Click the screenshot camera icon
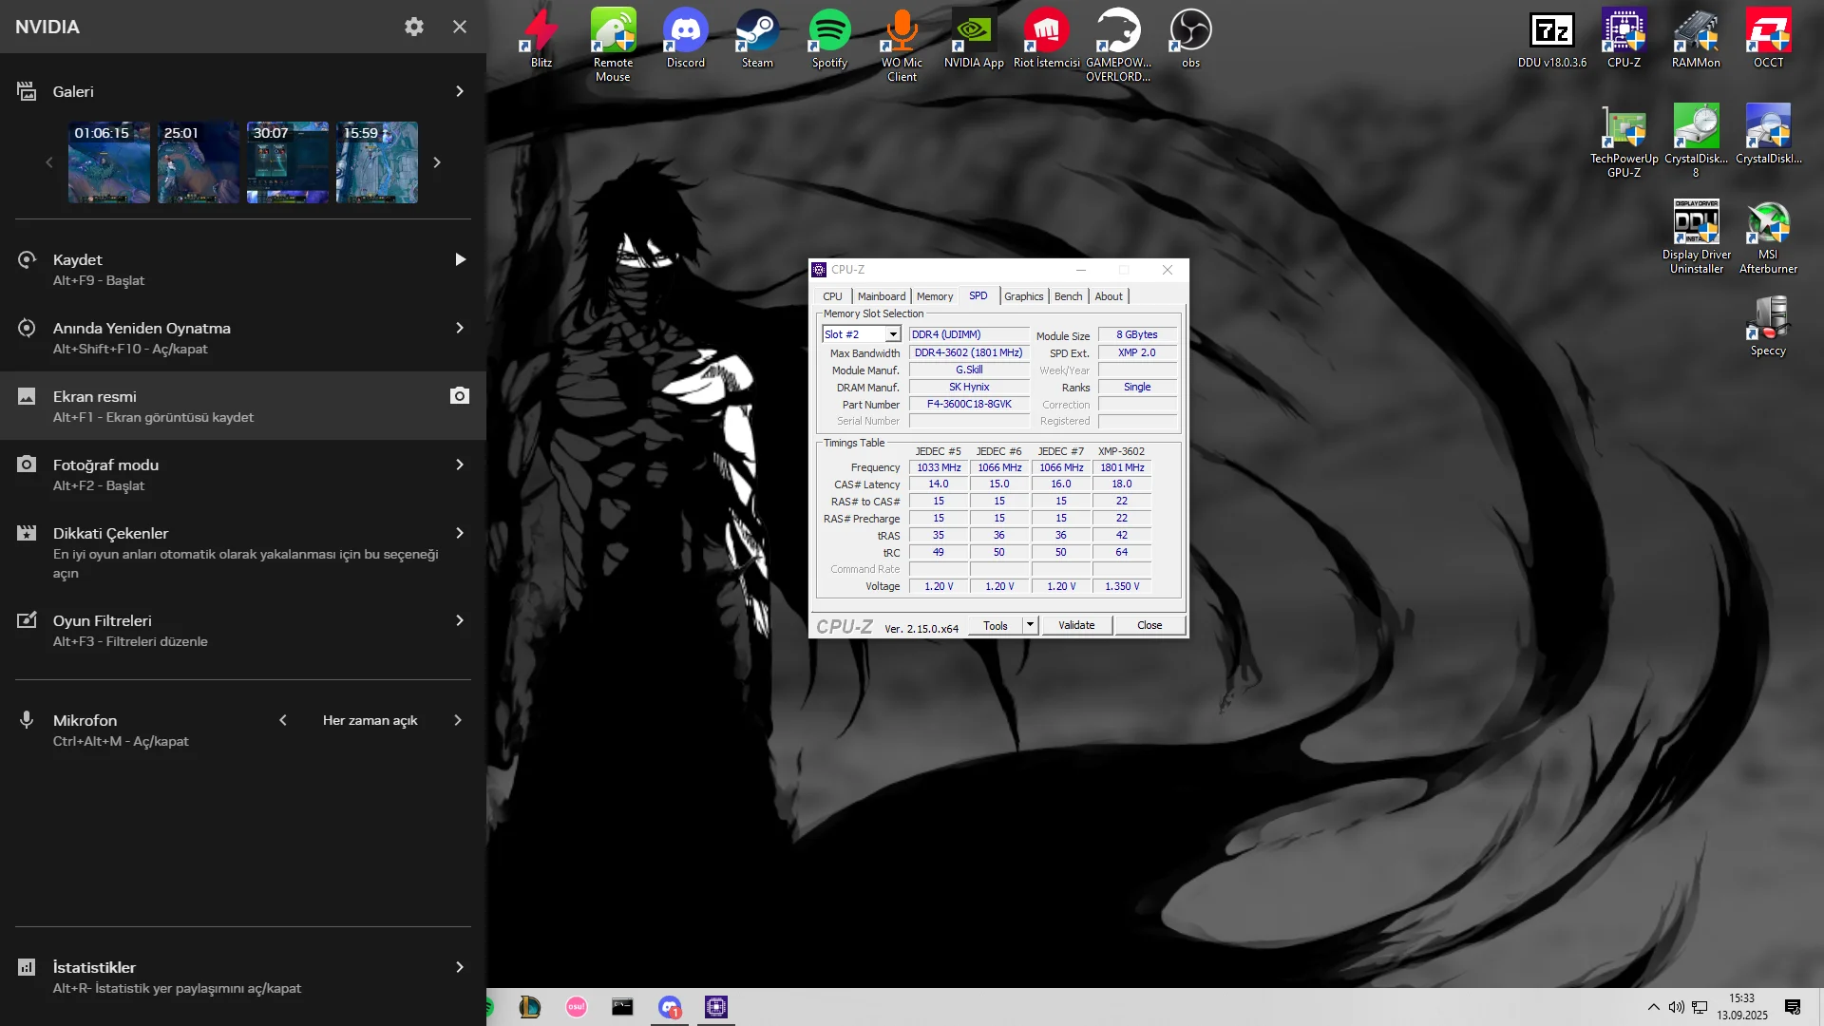This screenshot has height=1026, width=1824. (460, 396)
